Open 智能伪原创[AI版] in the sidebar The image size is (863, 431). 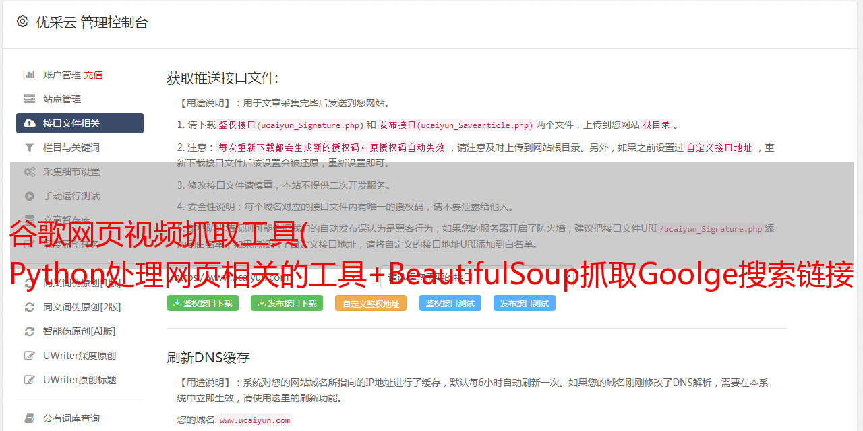[80, 331]
